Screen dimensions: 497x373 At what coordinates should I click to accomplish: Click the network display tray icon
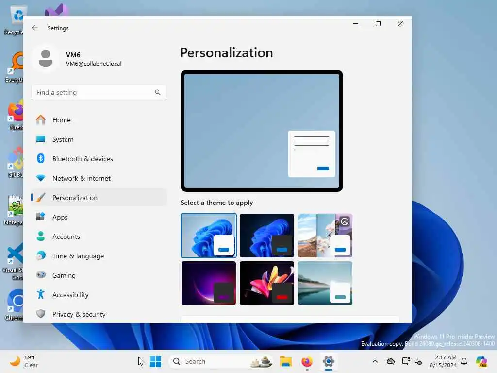pos(406,361)
